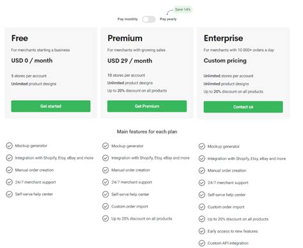Click the Contact us button
Viewport: 303px width, 248px height.
[243, 107]
